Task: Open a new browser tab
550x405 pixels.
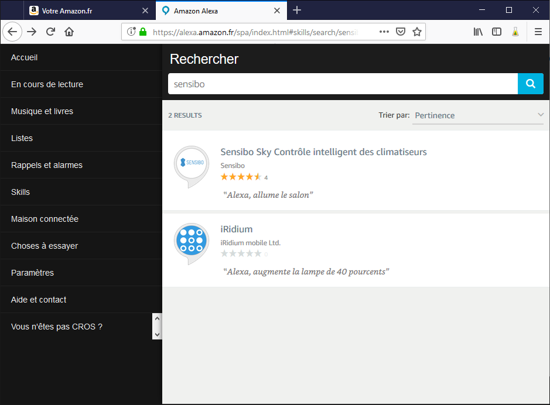Action: click(297, 10)
